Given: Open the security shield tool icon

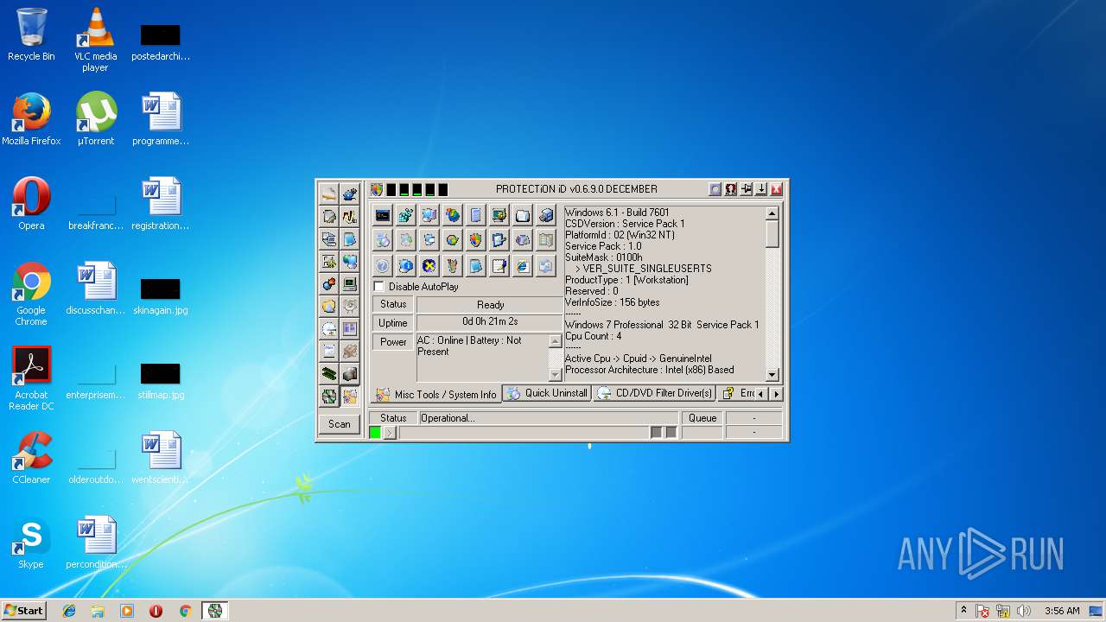Looking at the screenshot, I should pos(475,239).
